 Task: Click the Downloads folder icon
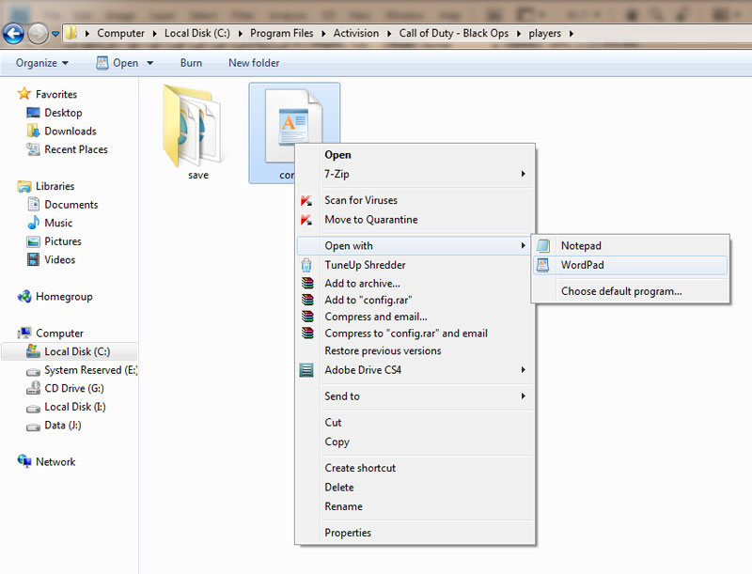[33, 131]
